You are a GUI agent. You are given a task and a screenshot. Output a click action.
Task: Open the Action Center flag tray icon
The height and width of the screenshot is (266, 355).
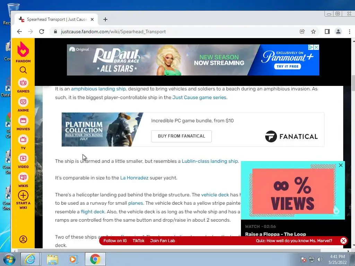click(x=303, y=259)
